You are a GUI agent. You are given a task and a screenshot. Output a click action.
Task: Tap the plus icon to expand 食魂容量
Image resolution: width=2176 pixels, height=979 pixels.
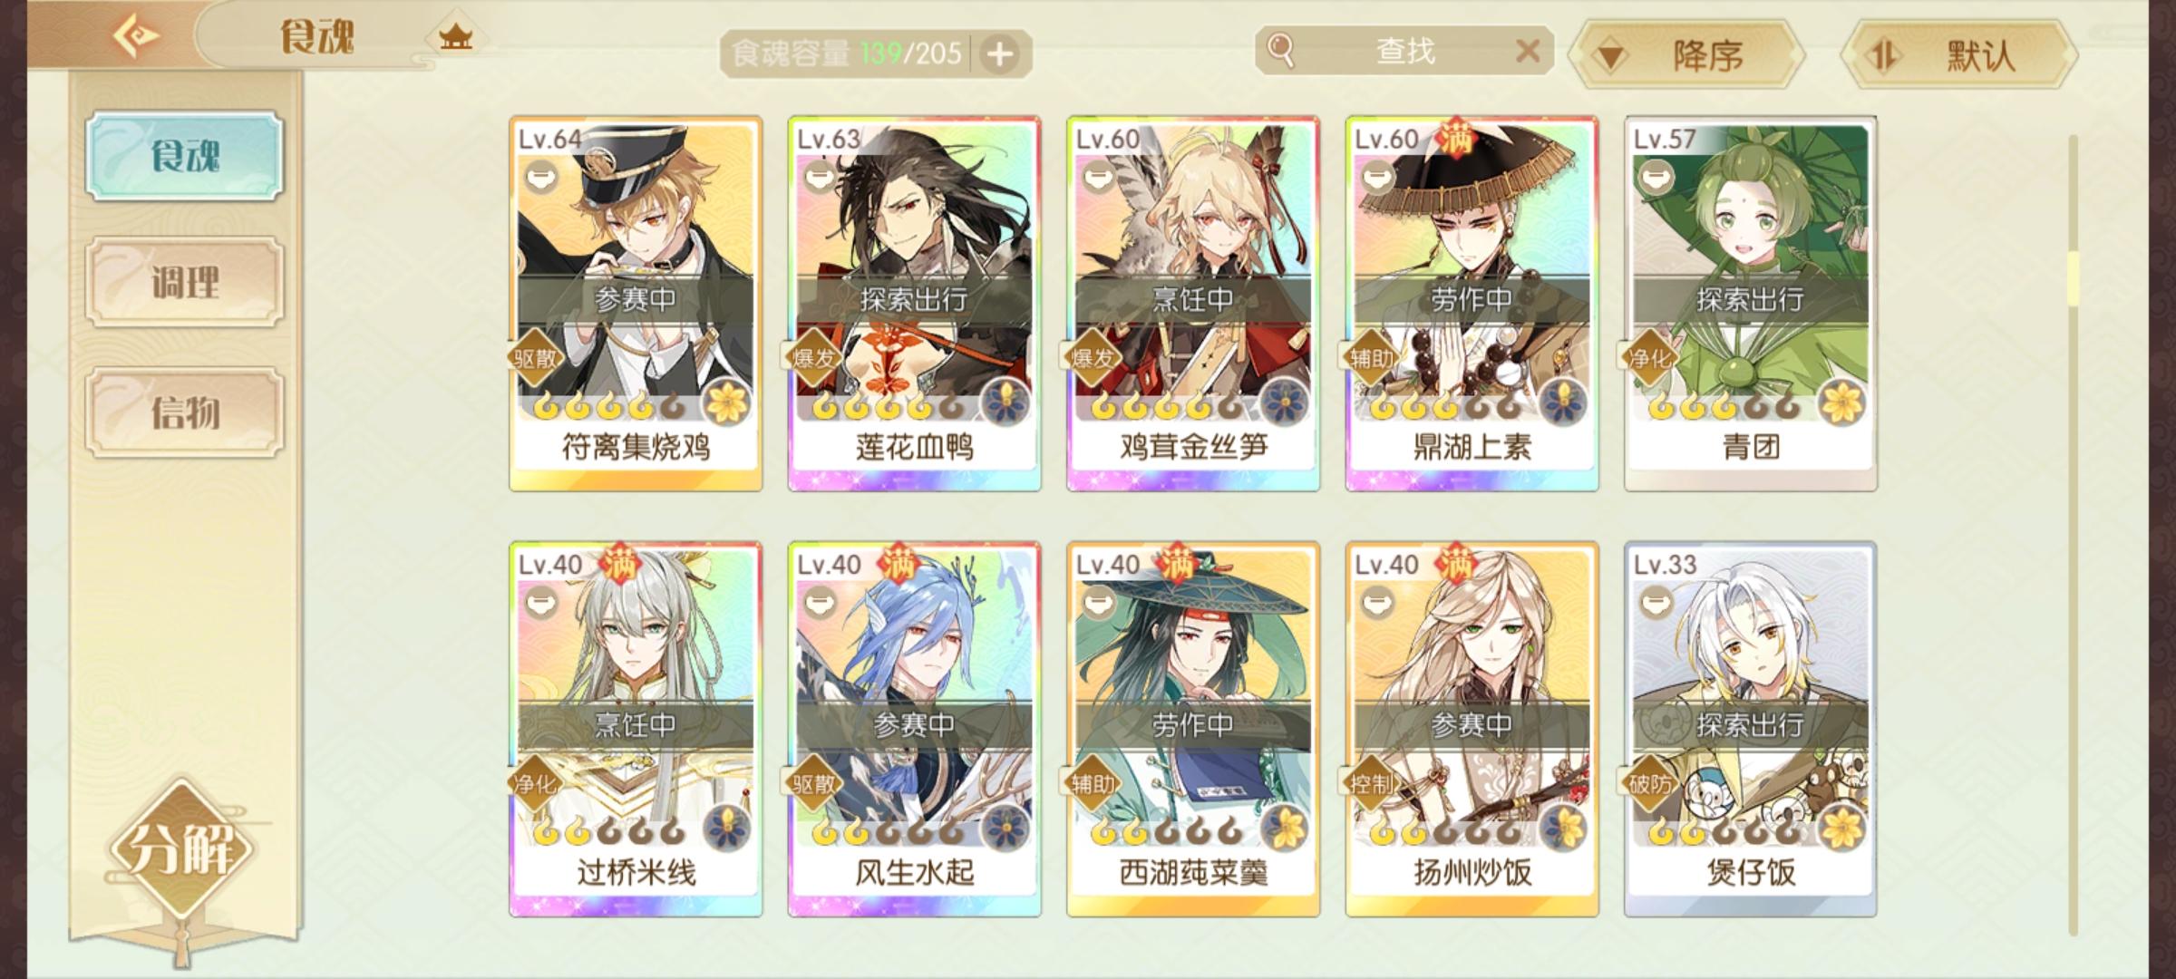[x=1000, y=54]
